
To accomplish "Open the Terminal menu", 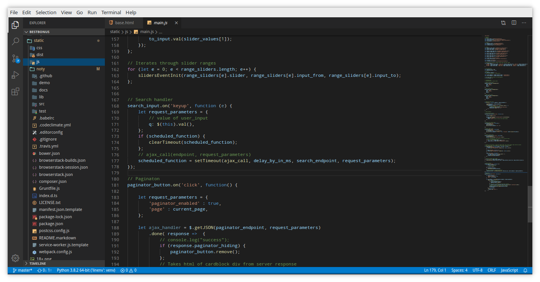I will point(111,12).
